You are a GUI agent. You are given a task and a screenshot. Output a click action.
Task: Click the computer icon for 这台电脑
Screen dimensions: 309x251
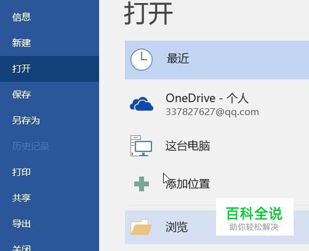(141, 146)
